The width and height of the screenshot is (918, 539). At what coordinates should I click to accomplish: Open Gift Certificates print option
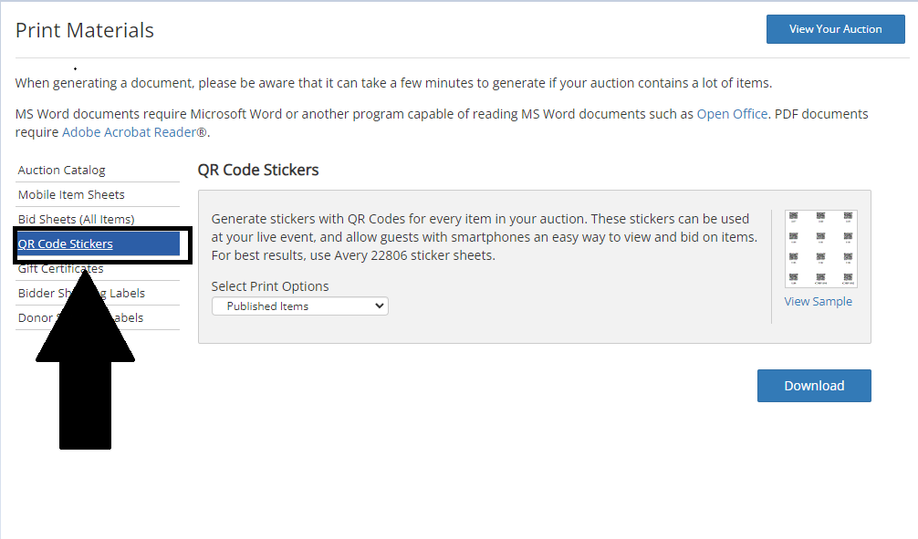(61, 269)
